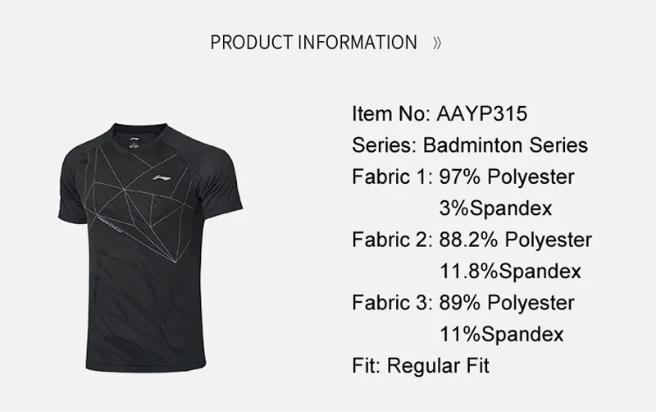Select the Item No: AAYP315 text
656x412 pixels.
tap(440, 113)
